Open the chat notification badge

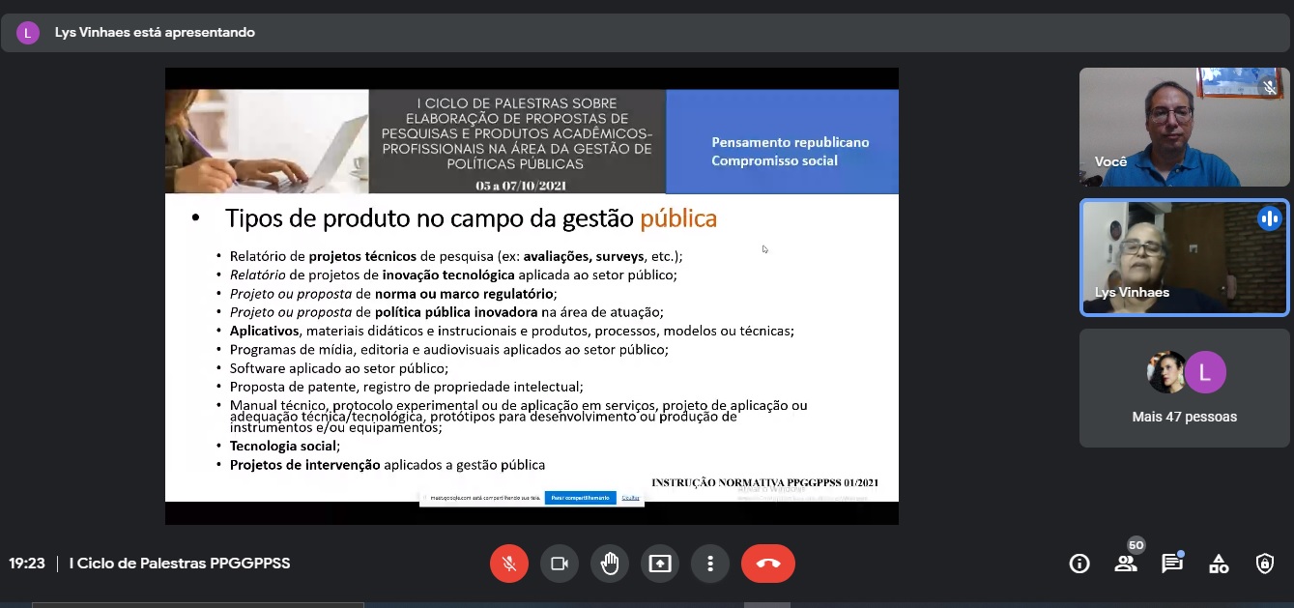pyautogui.click(x=1180, y=553)
